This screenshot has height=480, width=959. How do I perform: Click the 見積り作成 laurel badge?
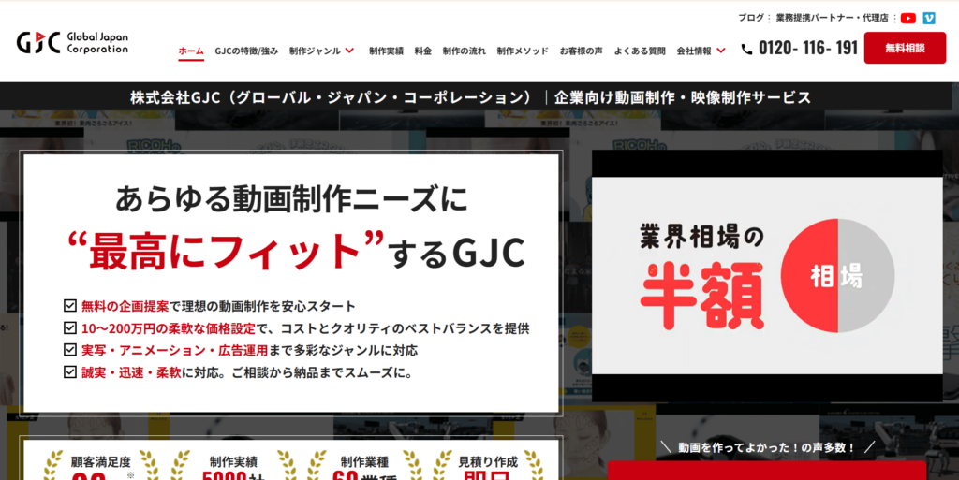(487, 467)
